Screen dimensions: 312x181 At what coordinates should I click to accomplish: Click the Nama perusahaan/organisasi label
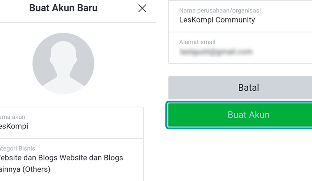(220, 11)
